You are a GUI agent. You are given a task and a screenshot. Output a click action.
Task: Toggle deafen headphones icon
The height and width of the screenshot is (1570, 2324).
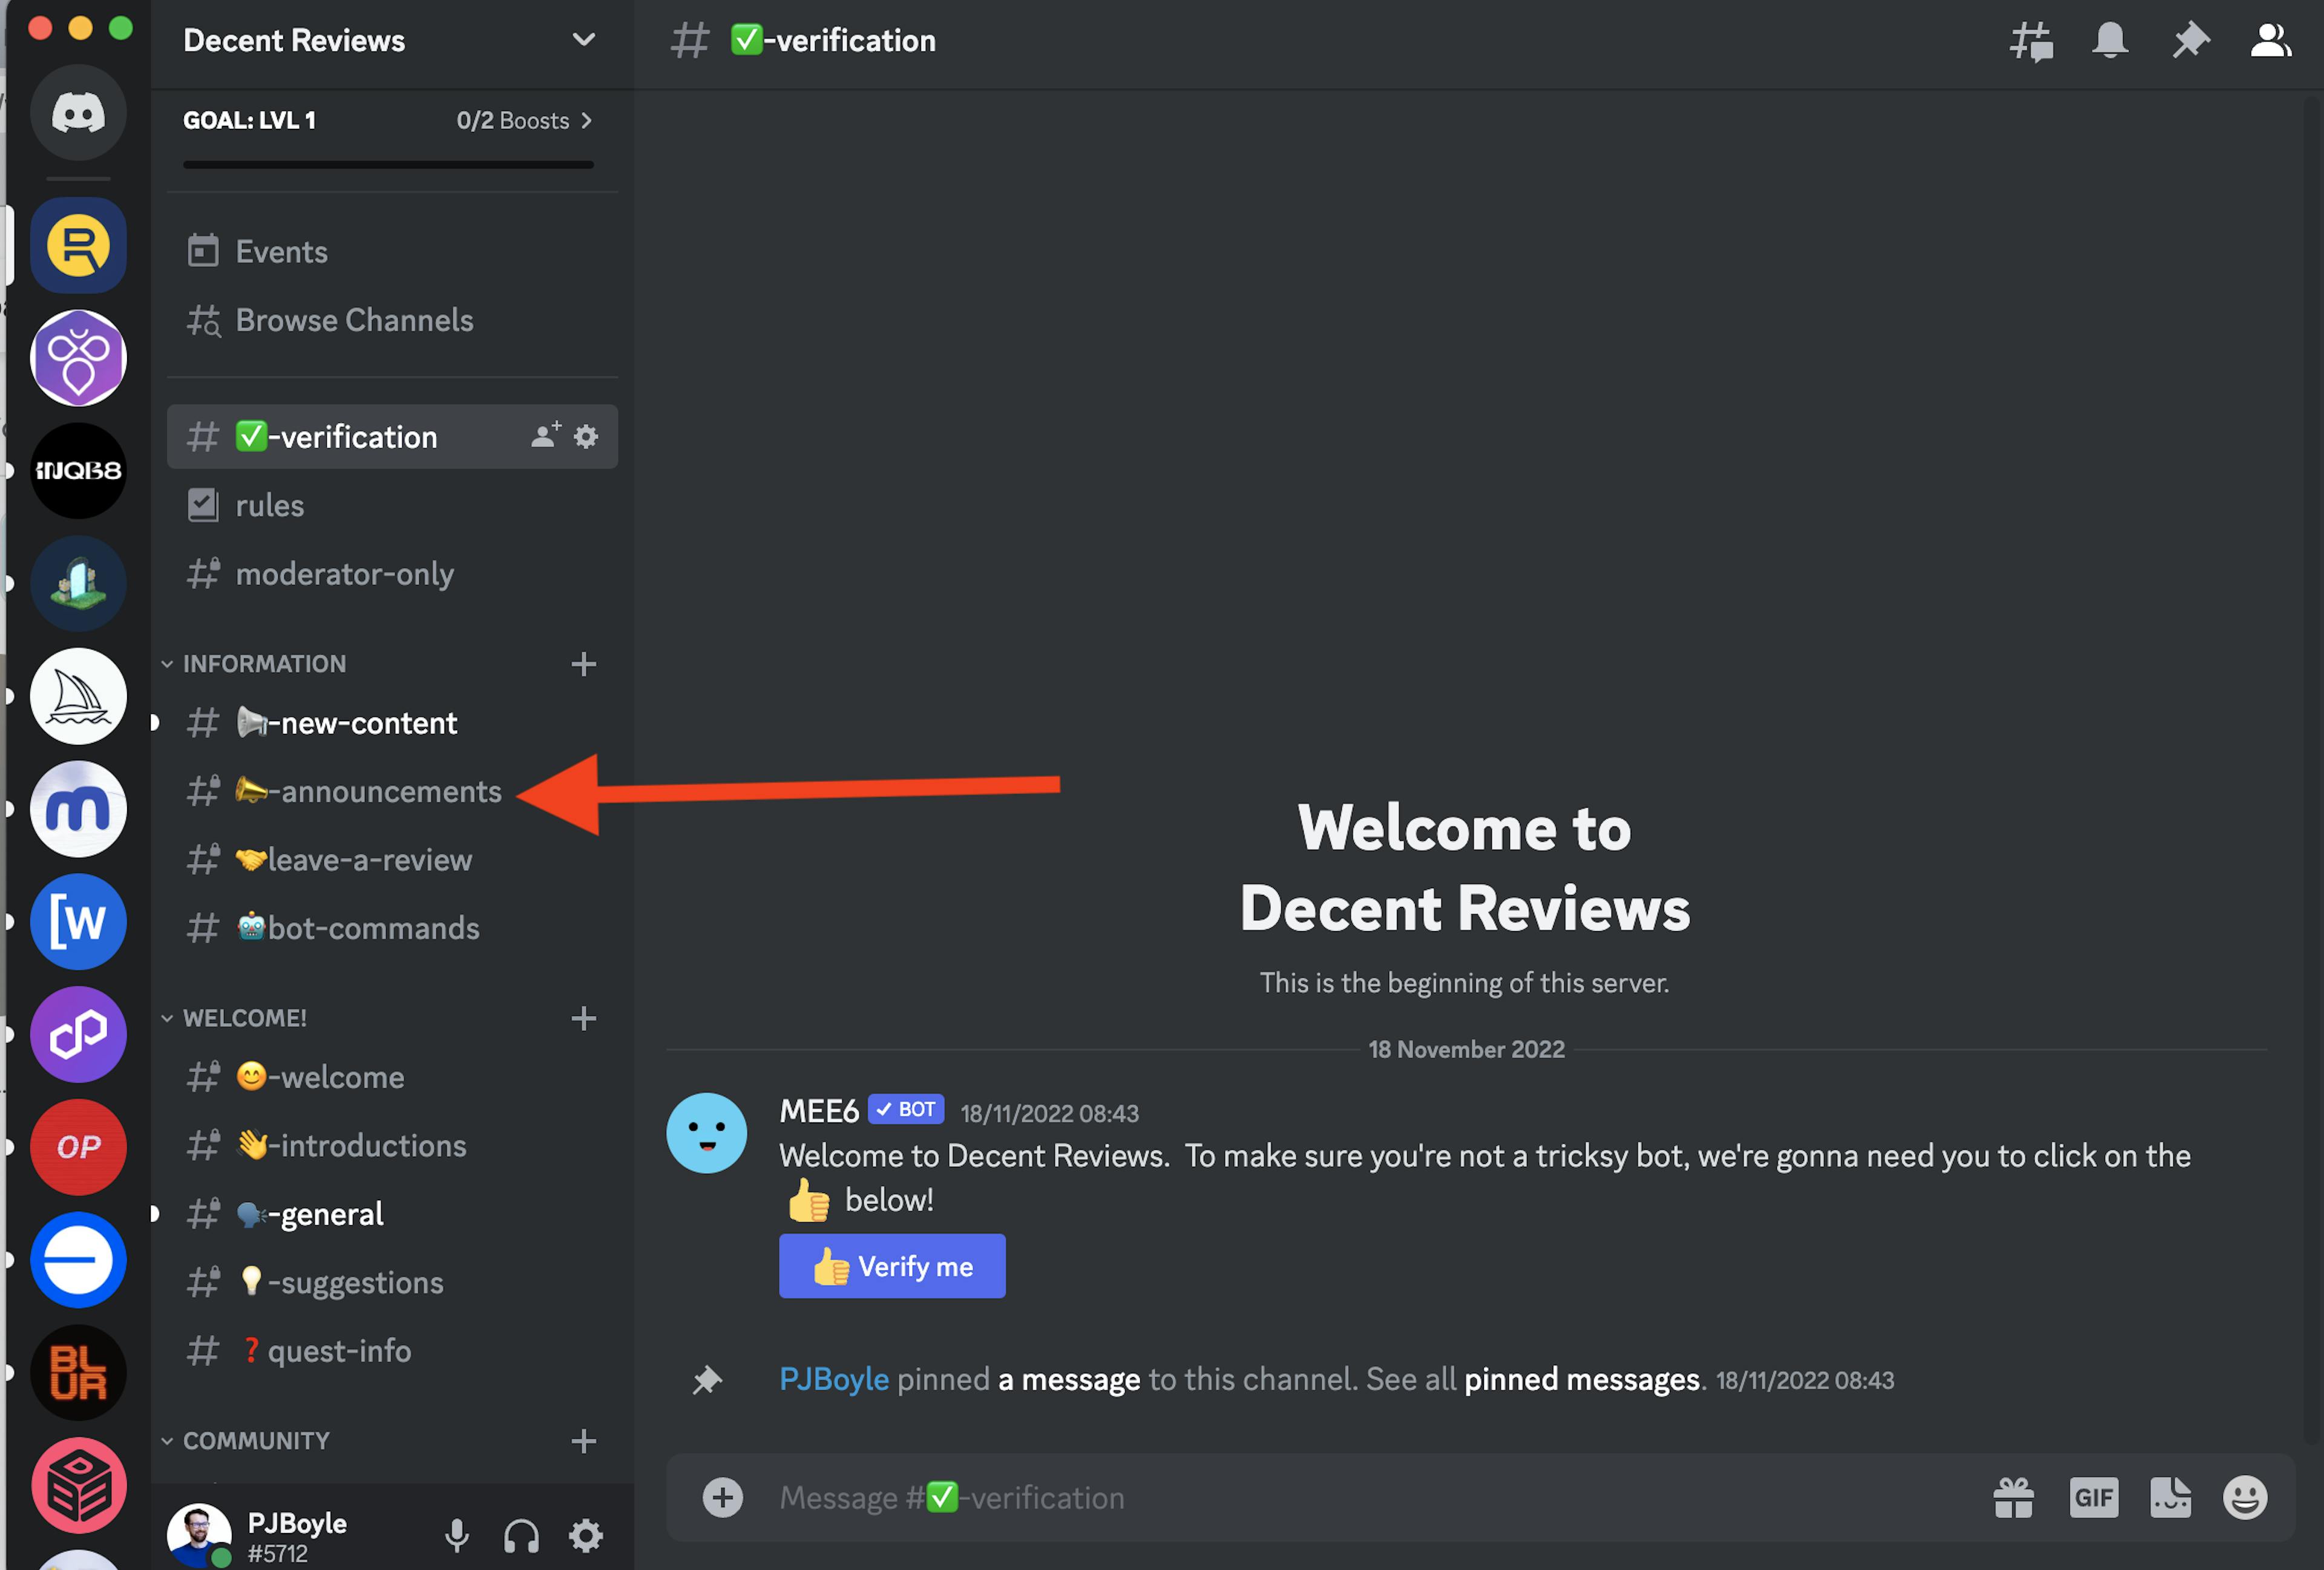[x=521, y=1535]
